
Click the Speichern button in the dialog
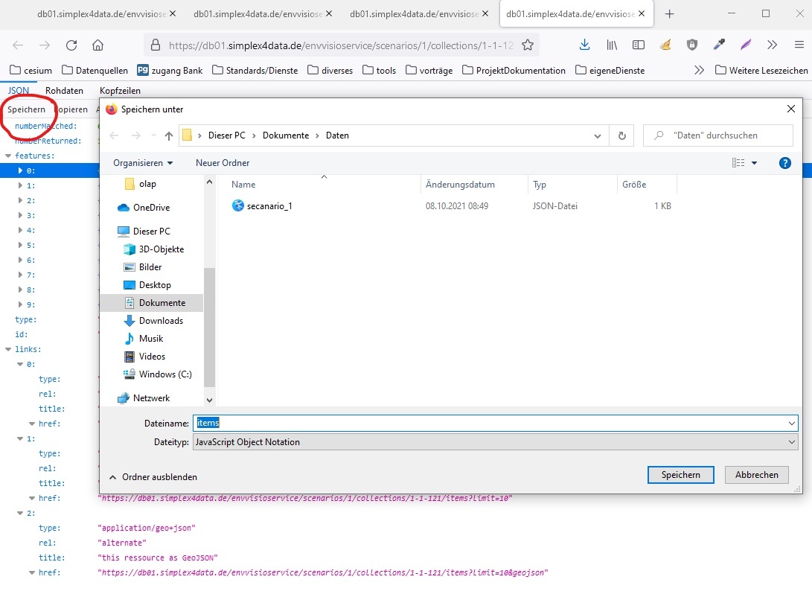coord(680,474)
